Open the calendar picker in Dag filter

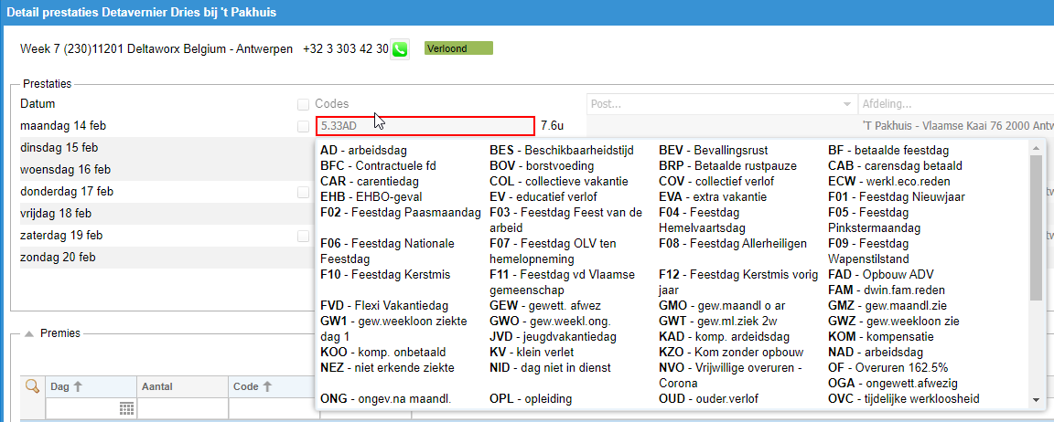pyautogui.click(x=127, y=408)
